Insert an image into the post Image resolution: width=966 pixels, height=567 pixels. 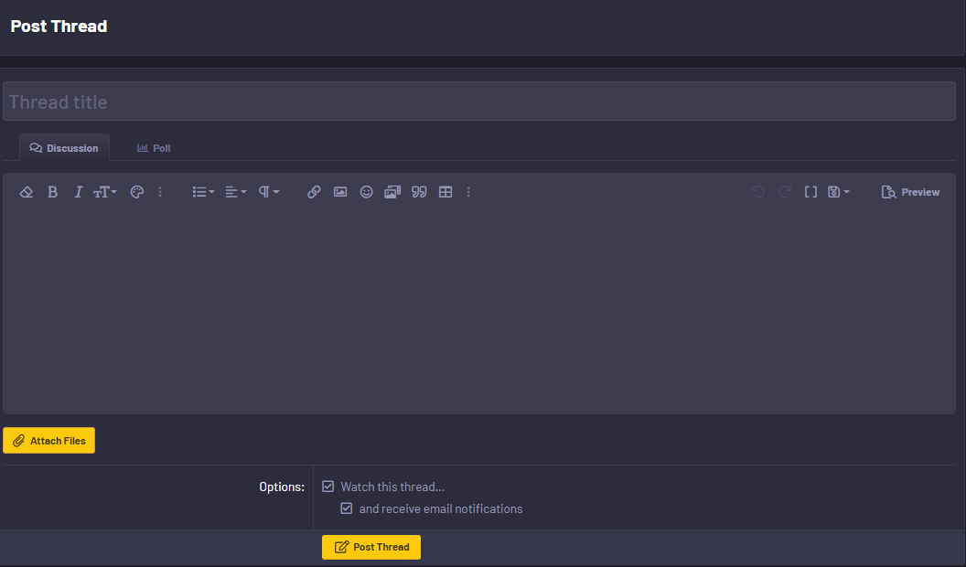point(340,192)
